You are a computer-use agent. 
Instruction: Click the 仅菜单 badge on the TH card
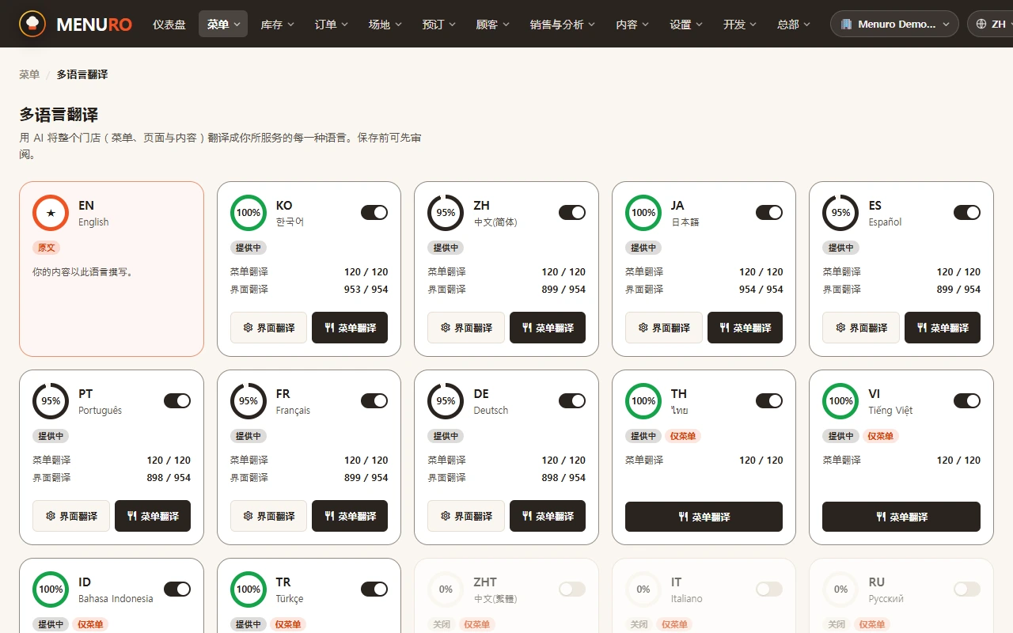click(x=682, y=436)
